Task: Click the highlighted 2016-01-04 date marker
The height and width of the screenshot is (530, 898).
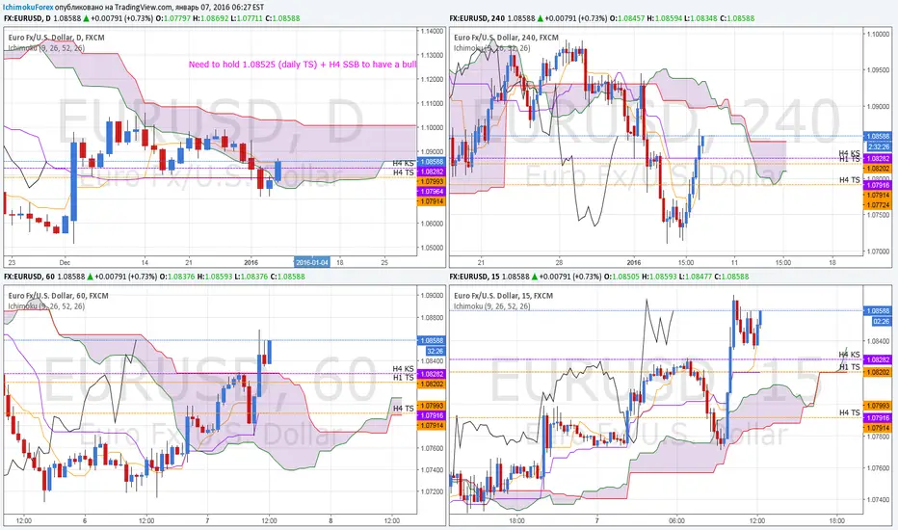Action: coord(312,262)
